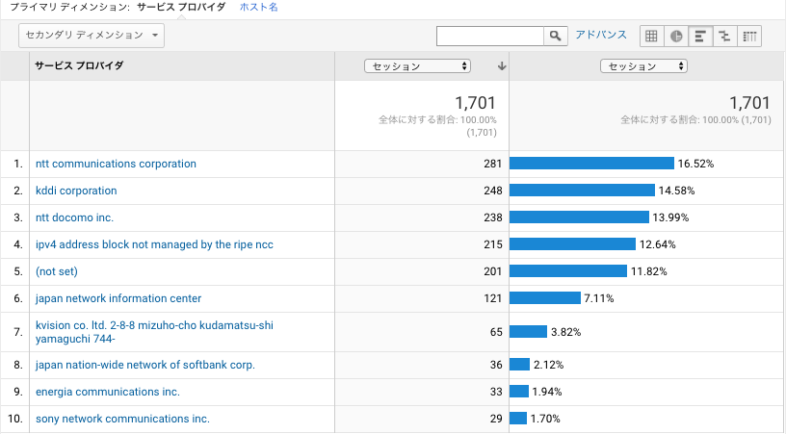Screen dimensions: 786x434
Task: Click the プライマリ ディメンション label
Action: click(69, 7)
